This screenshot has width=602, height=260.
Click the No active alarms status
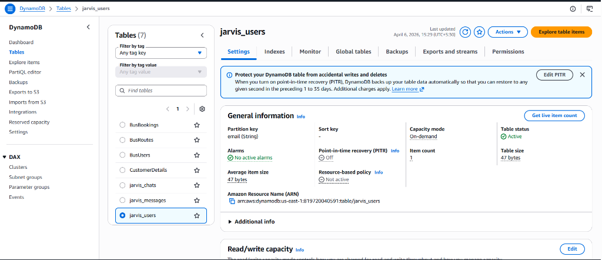coord(250,158)
